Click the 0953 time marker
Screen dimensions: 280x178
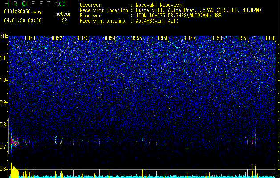[83, 38]
